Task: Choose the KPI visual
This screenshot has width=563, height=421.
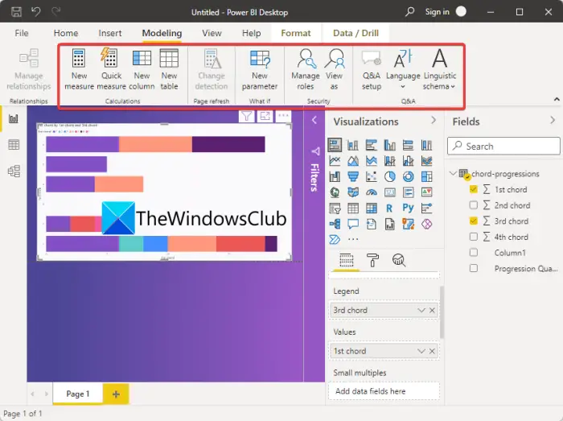Action: point(426,192)
